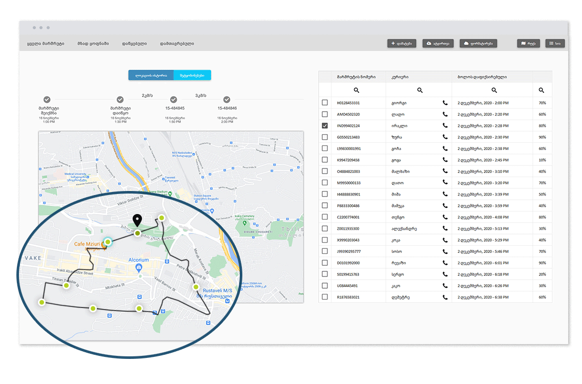
Task: Open the ყველა მარშრუტი tab
Action: pos(46,44)
